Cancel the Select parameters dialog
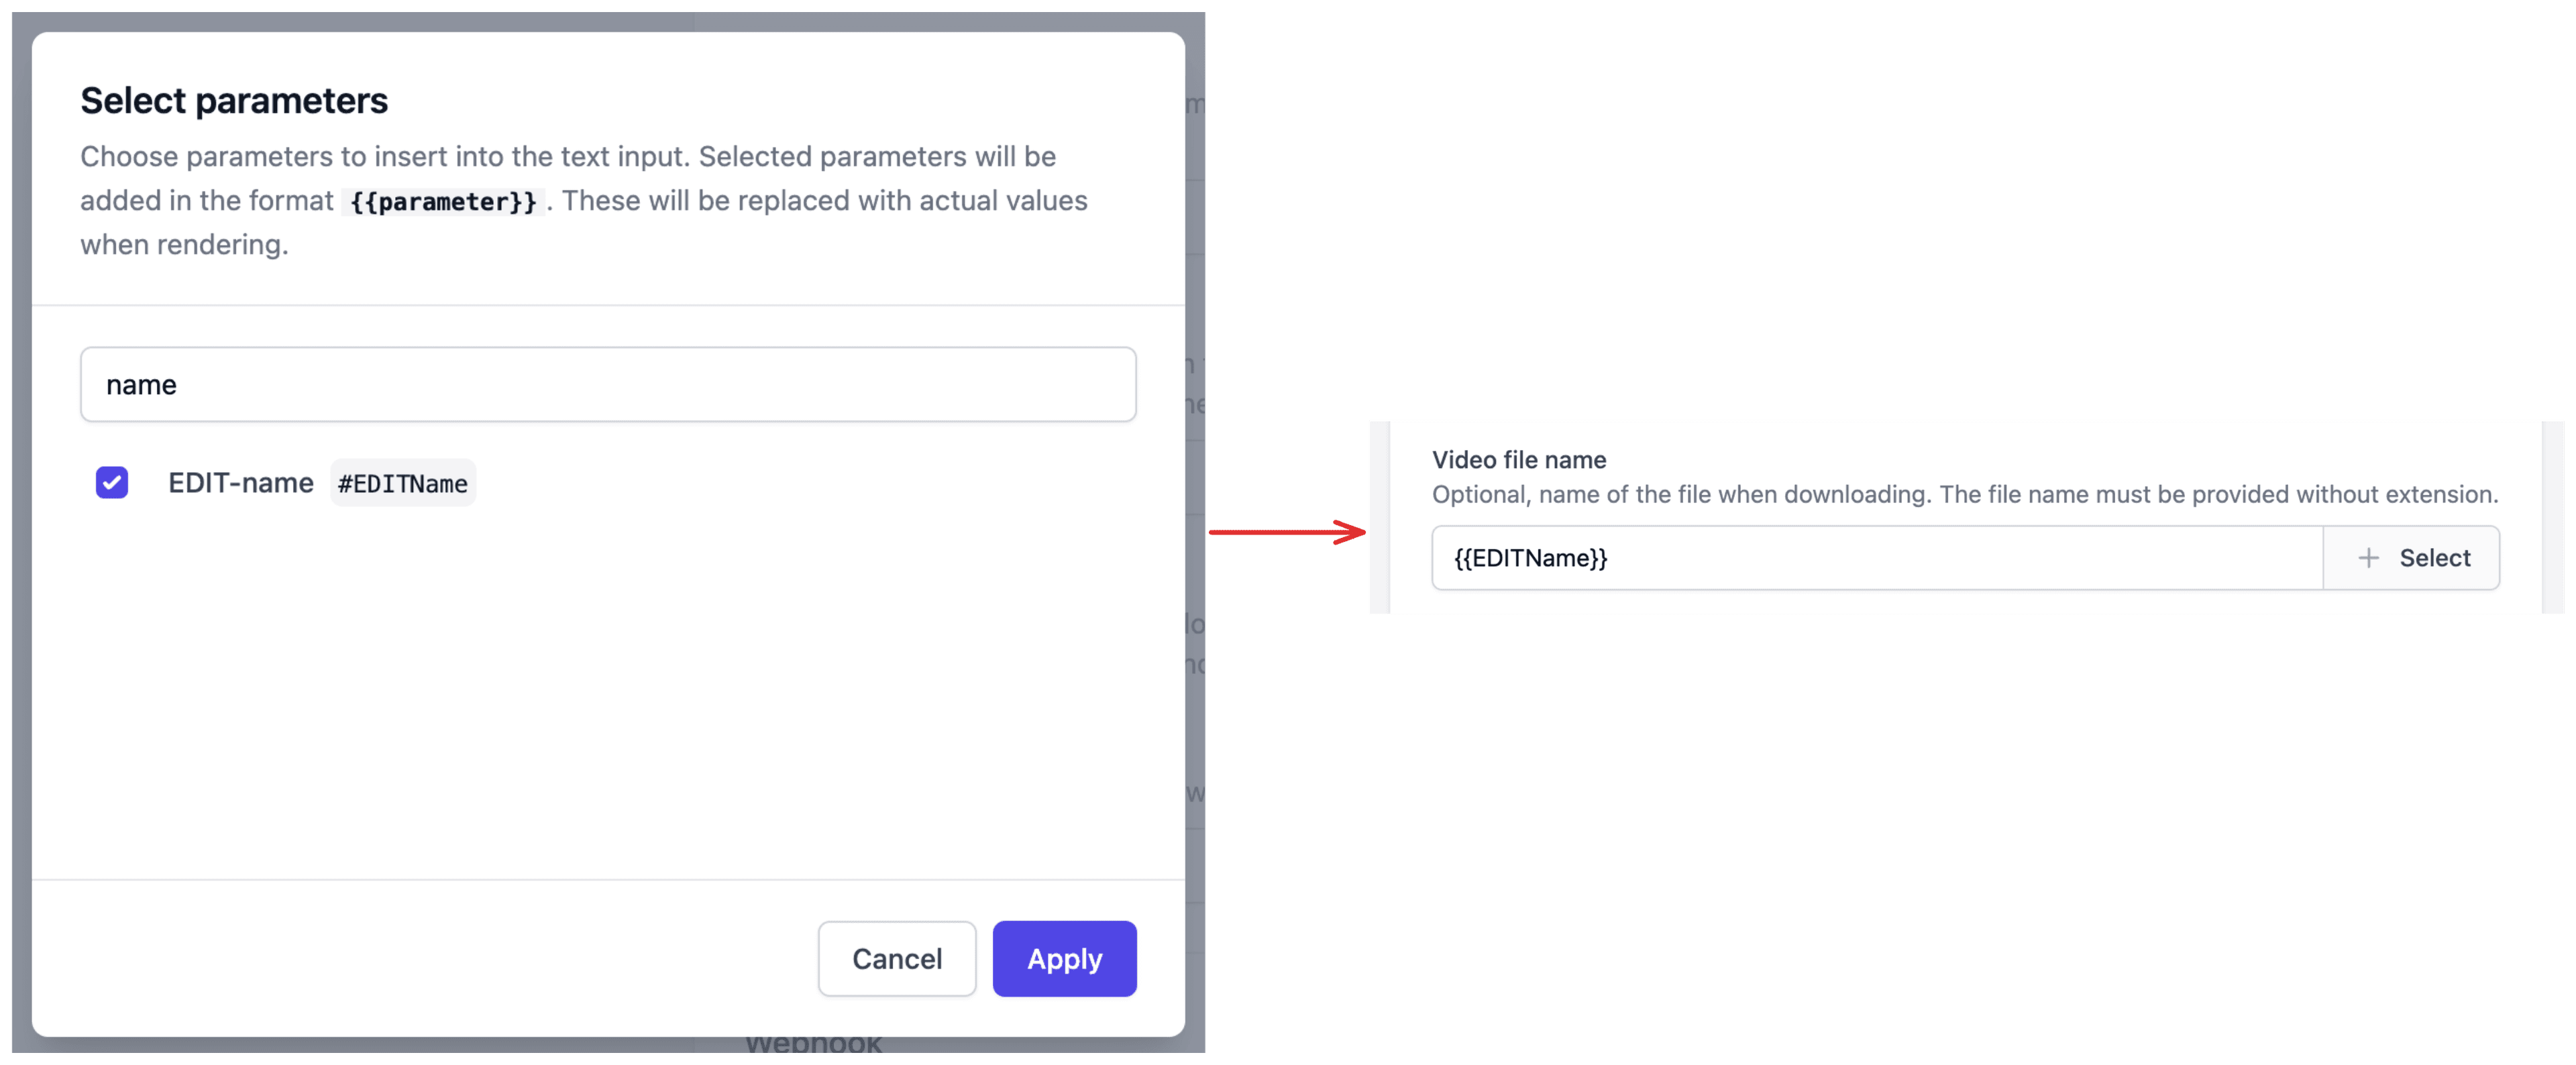This screenshot has height=1065, width=2576. click(896, 958)
